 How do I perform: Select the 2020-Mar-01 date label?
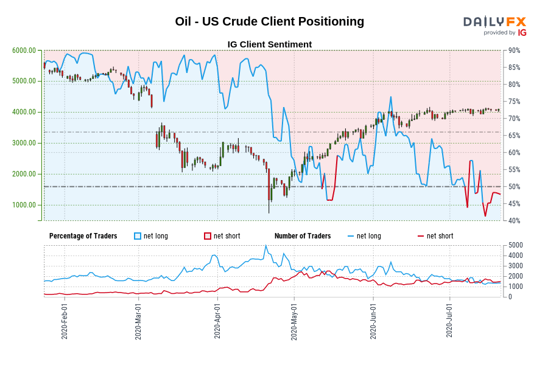pyautogui.click(x=138, y=320)
